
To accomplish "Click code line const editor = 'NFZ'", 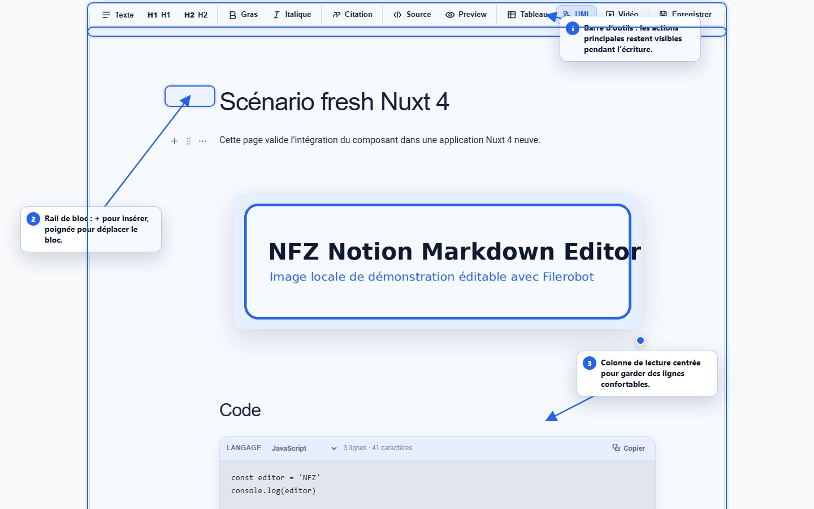I will 276,478.
